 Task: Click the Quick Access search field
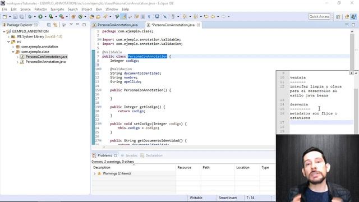319,16
